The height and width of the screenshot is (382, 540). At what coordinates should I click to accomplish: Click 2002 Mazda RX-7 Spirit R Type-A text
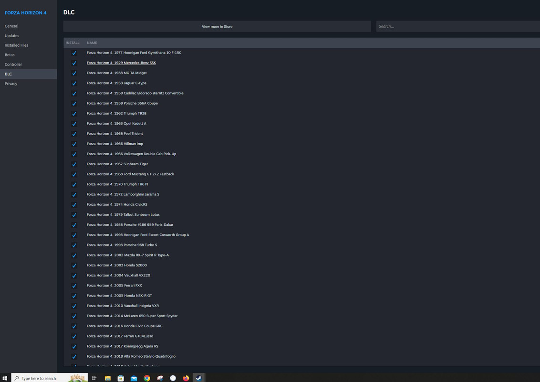pos(128,255)
